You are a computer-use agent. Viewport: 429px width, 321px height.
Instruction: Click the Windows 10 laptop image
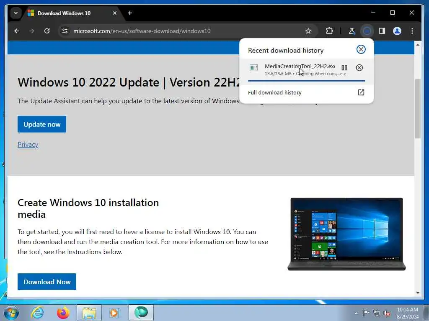click(346, 234)
